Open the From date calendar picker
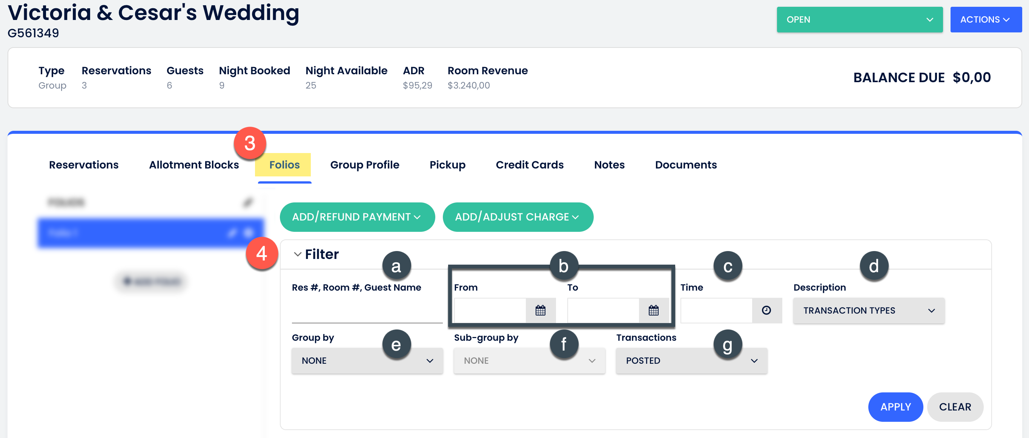 click(540, 310)
